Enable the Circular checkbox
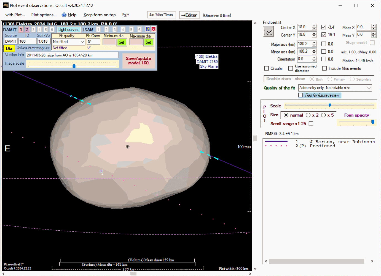This screenshot has width=381, height=276. 267,68
